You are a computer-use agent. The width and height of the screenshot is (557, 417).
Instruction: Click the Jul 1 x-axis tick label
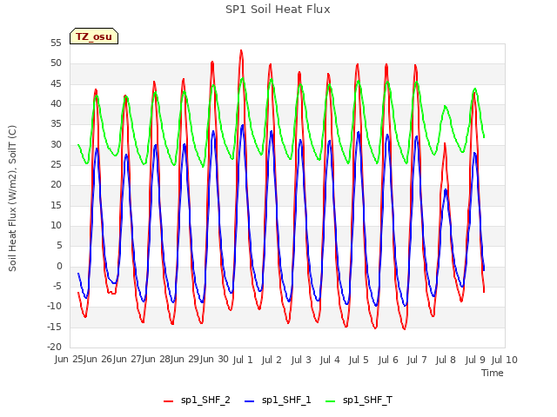tap(243, 360)
